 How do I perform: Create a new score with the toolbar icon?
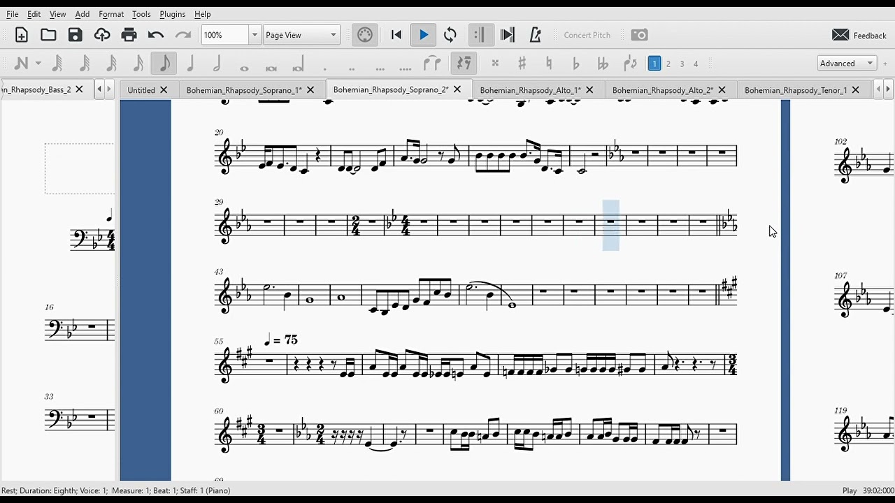(21, 35)
